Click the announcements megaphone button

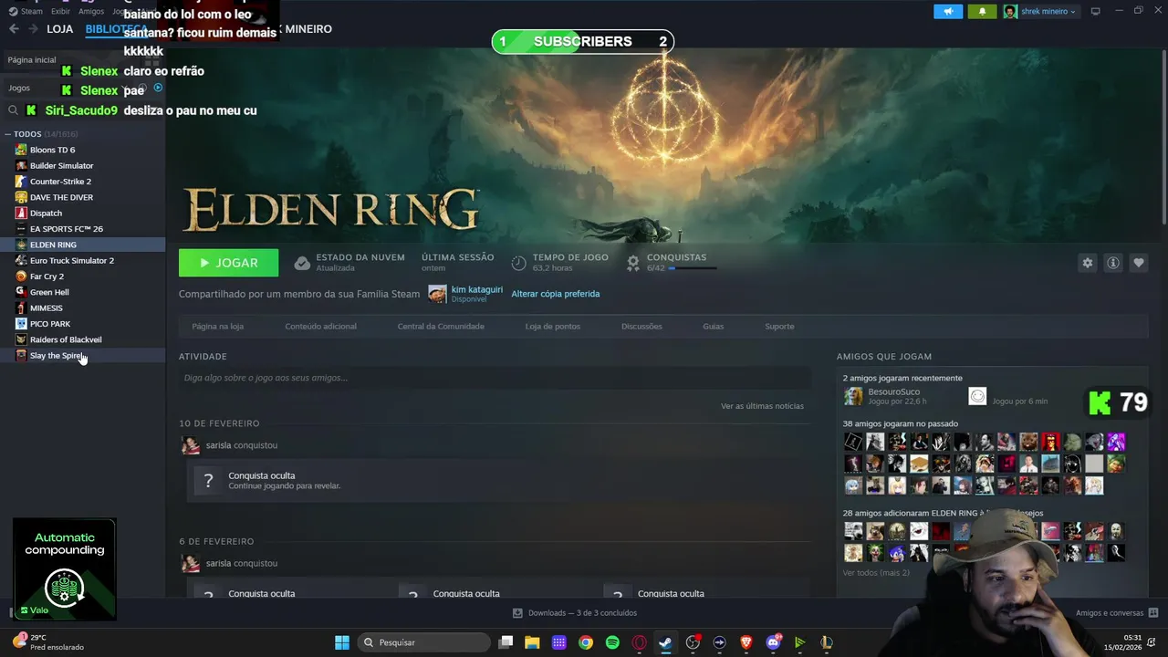pos(948,11)
